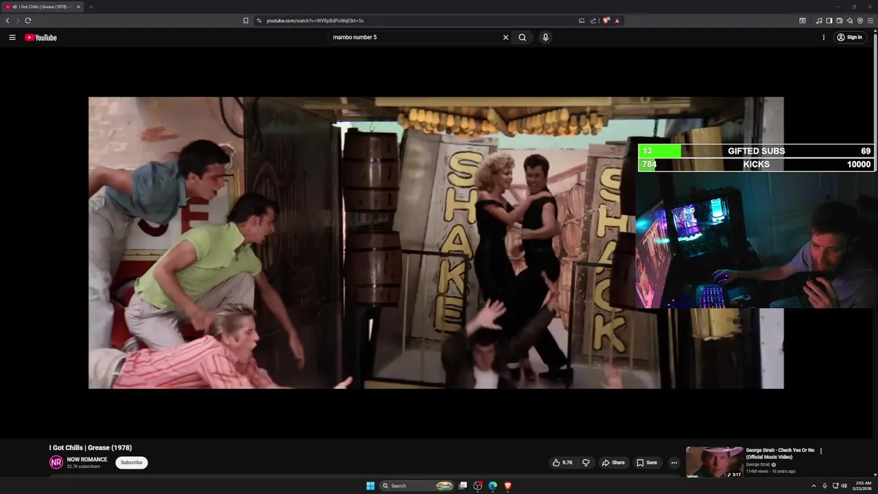The width and height of the screenshot is (878, 494).
Task: Expand the system tray hidden icons chevron
Action: coord(814,486)
